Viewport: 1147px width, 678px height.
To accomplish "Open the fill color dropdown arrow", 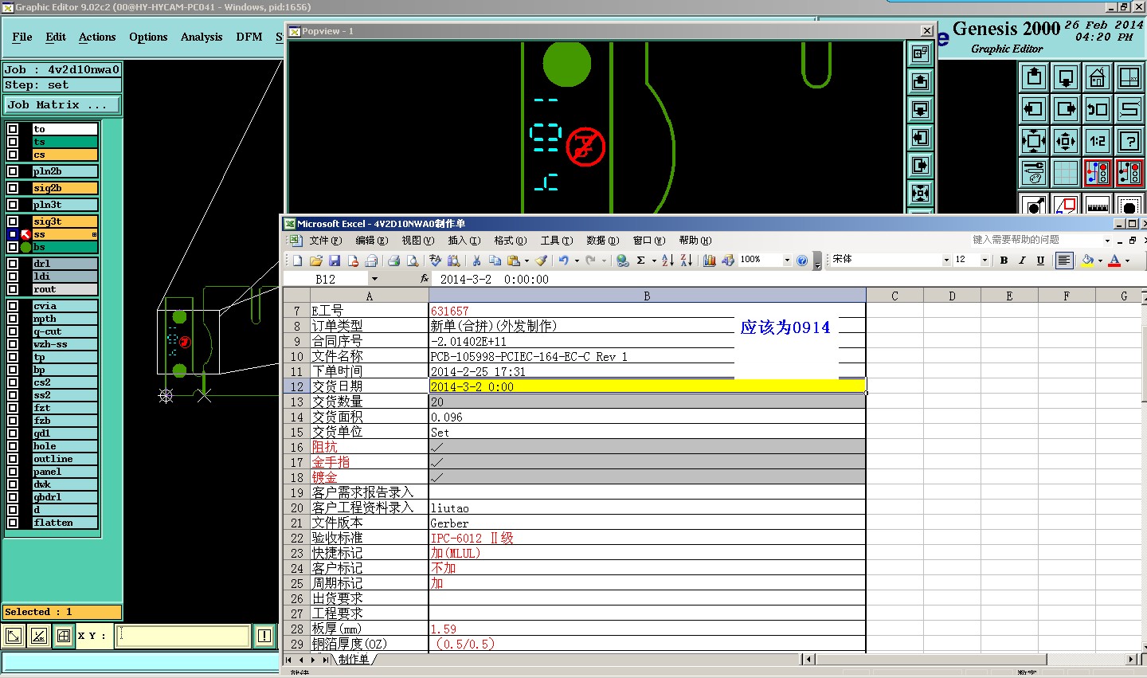I will (x=1100, y=261).
